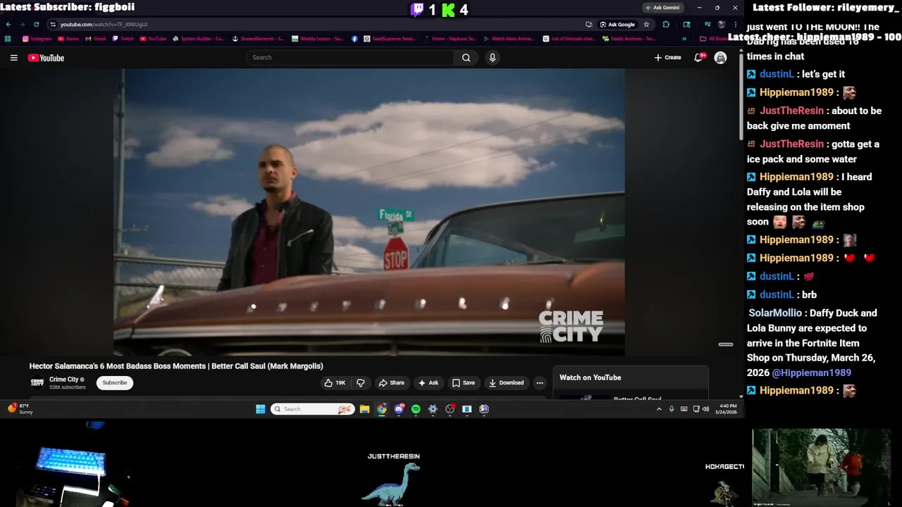Show hidden system tray icons chevron
The width and height of the screenshot is (902, 507).
(659, 409)
